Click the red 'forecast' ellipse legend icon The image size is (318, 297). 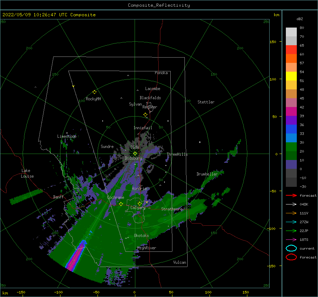291,257
